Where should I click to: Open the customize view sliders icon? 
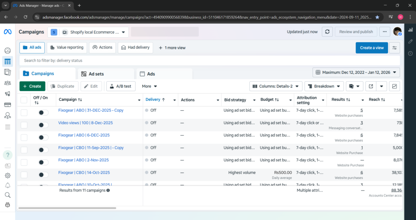pos(394,48)
